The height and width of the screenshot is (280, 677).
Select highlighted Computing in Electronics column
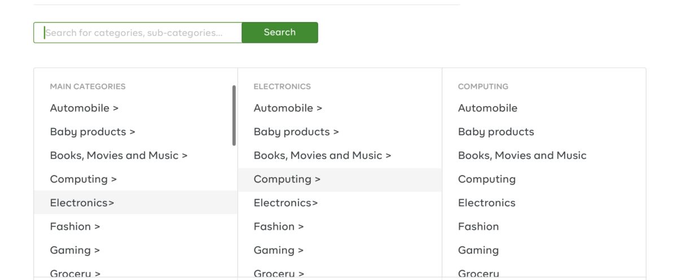click(287, 179)
